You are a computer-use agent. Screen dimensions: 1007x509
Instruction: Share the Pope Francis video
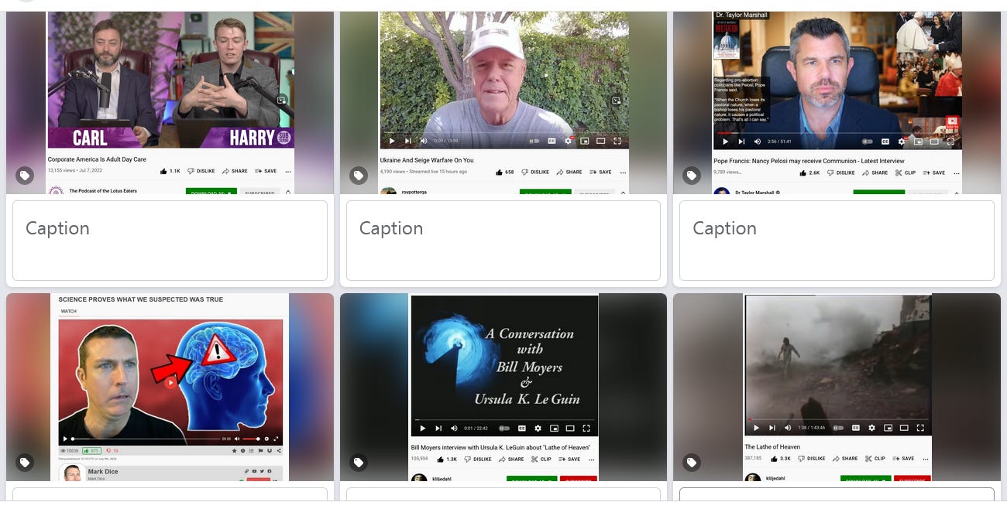click(x=874, y=173)
